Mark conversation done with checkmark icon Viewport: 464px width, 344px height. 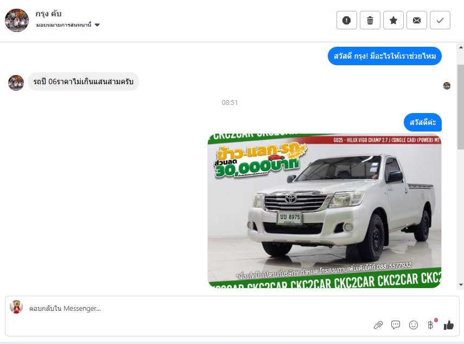coord(440,20)
